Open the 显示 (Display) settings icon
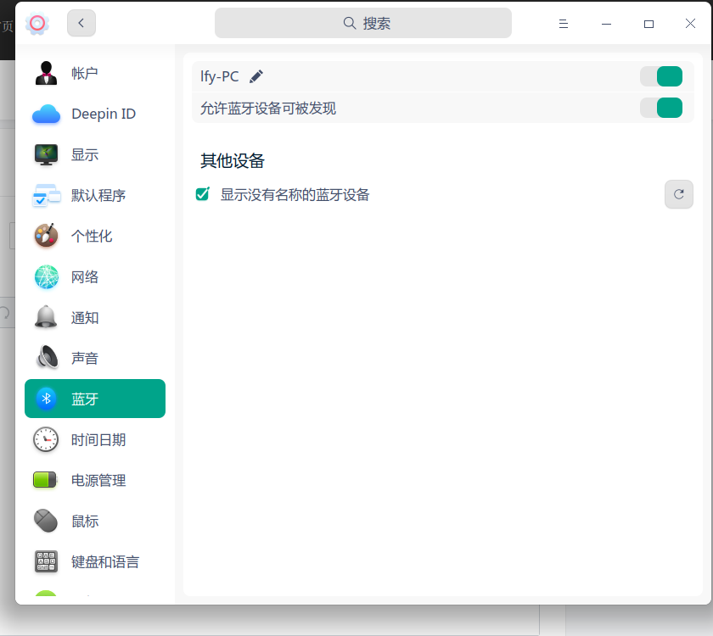 pos(46,154)
